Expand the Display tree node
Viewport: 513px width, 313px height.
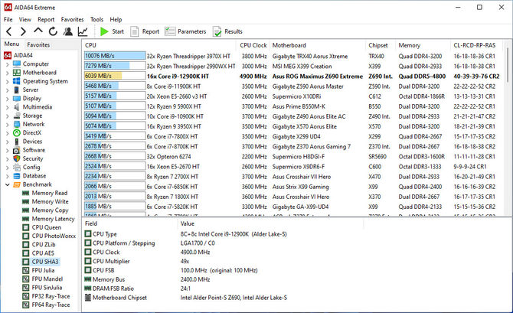[7, 99]
